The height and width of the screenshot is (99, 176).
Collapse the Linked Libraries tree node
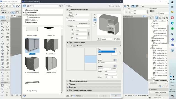pos(24,13)
